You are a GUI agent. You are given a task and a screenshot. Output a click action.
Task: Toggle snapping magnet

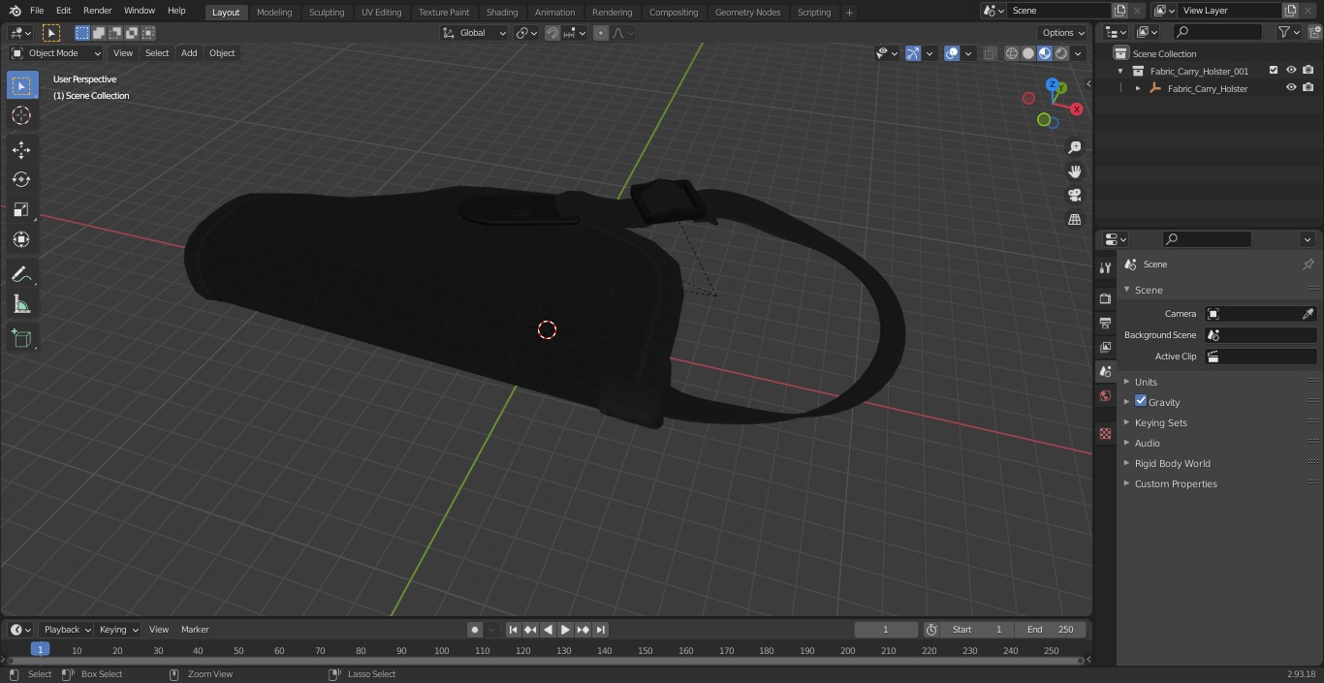point(552,33)
